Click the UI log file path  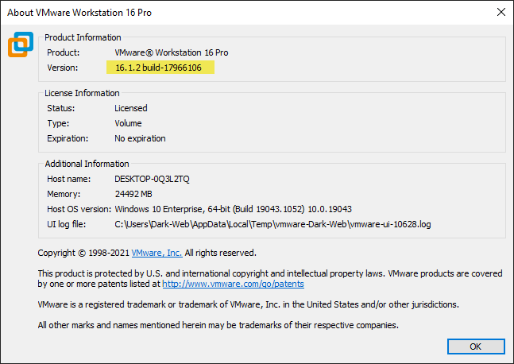(x=272, y=224)
